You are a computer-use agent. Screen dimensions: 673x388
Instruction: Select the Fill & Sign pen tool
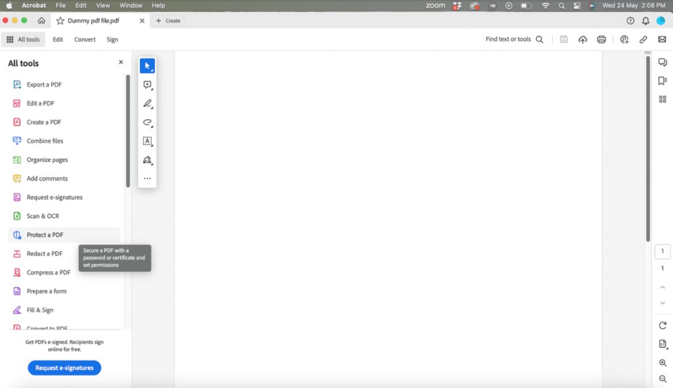point(147,160)
